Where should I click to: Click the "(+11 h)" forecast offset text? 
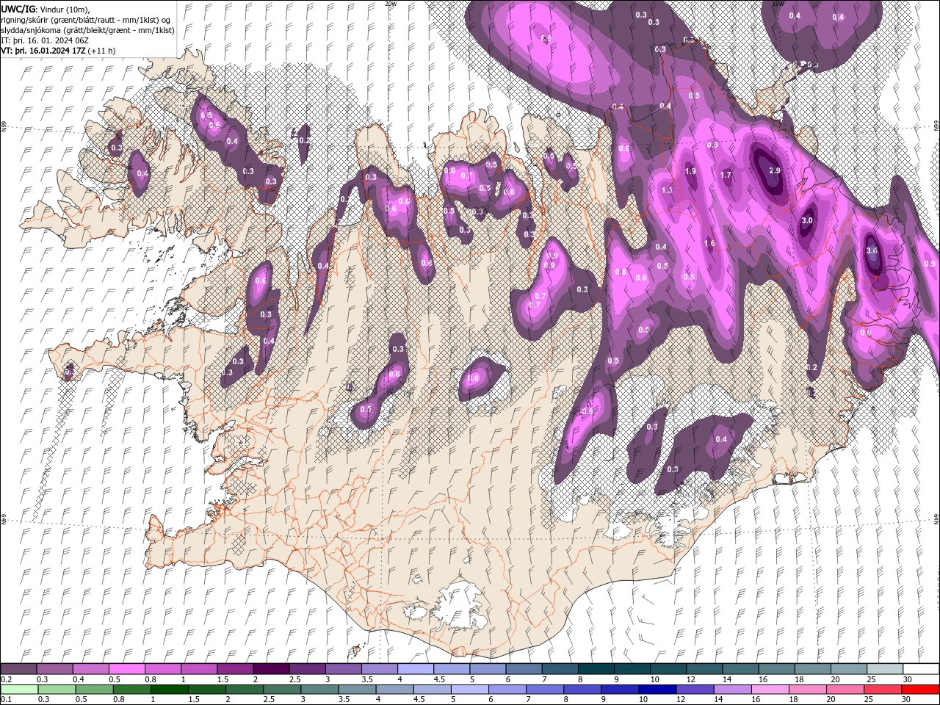pyautogui.click(x=101, y=51)
